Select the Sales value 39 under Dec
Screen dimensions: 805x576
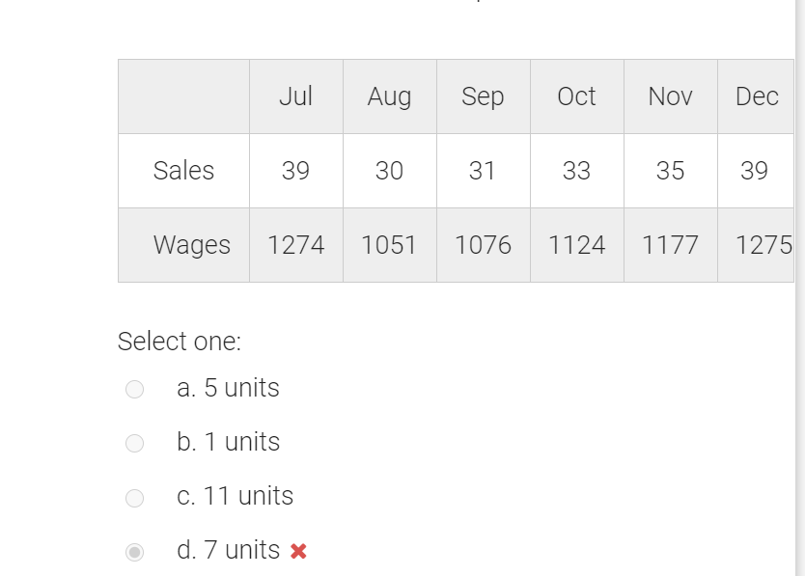pyautogui.click(x=756, y=171)
